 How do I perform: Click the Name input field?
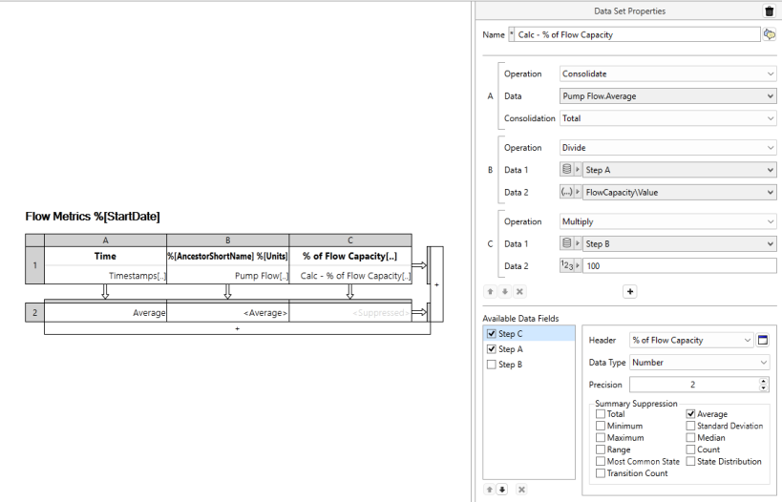pos(637,34)
